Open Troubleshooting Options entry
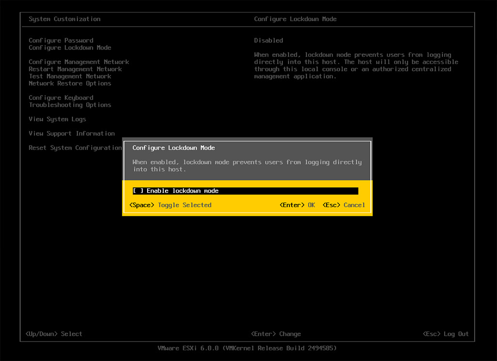This screenshot has width=497, height=361. pos(70,105)
